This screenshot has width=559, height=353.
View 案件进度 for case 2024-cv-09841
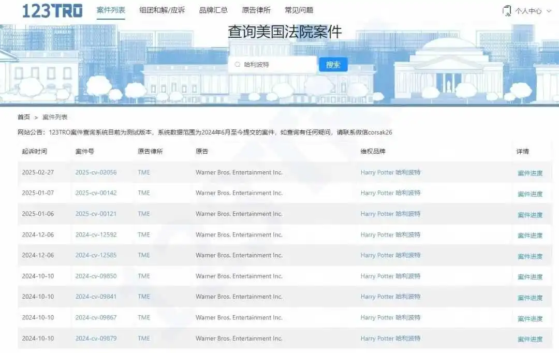(x=530, y=298)
